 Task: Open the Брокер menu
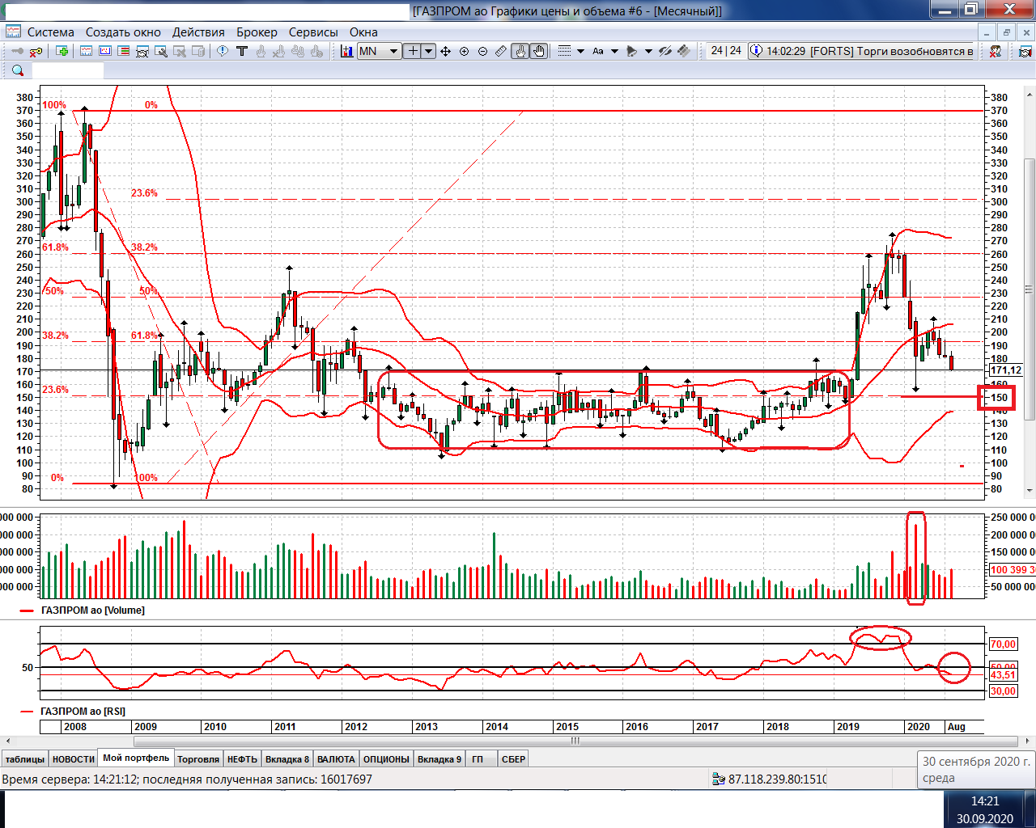pos(257,32)
